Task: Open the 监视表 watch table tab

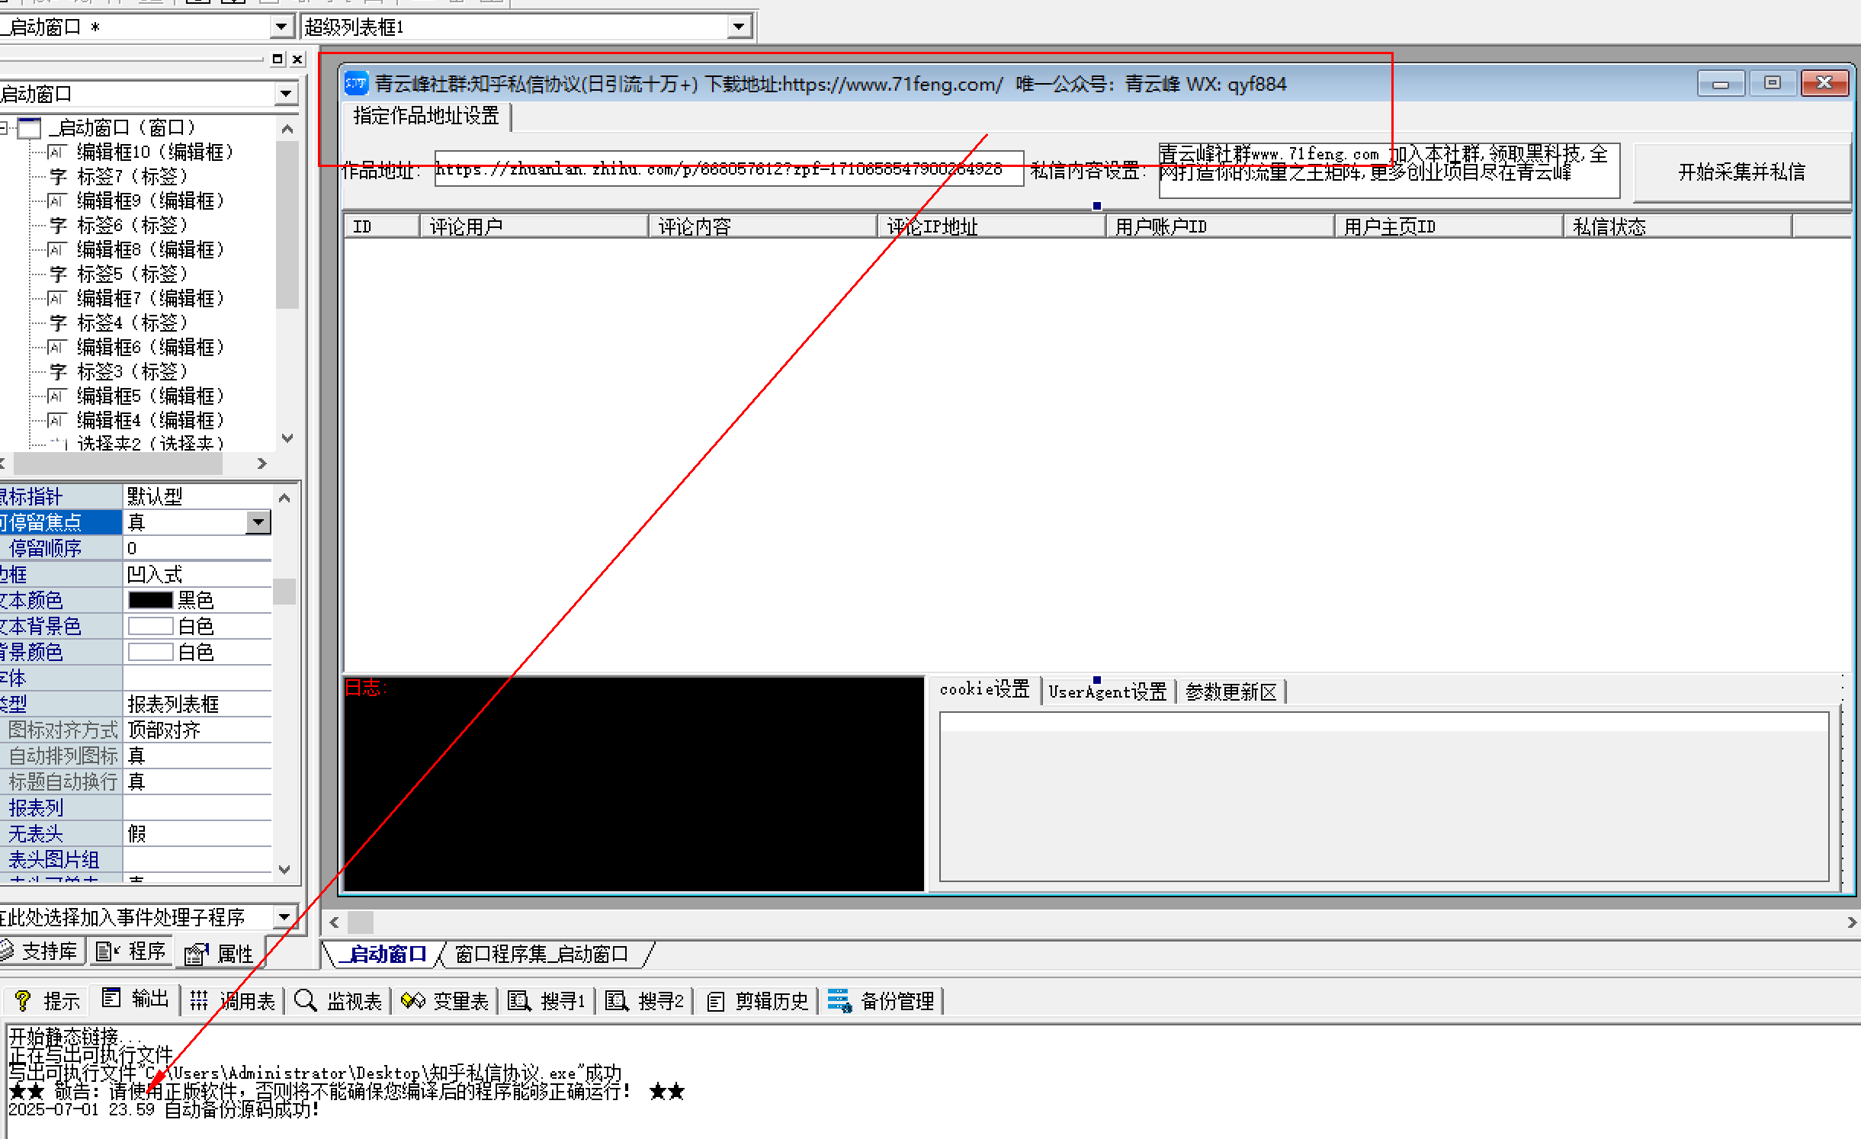Action: click(338, 1000)
